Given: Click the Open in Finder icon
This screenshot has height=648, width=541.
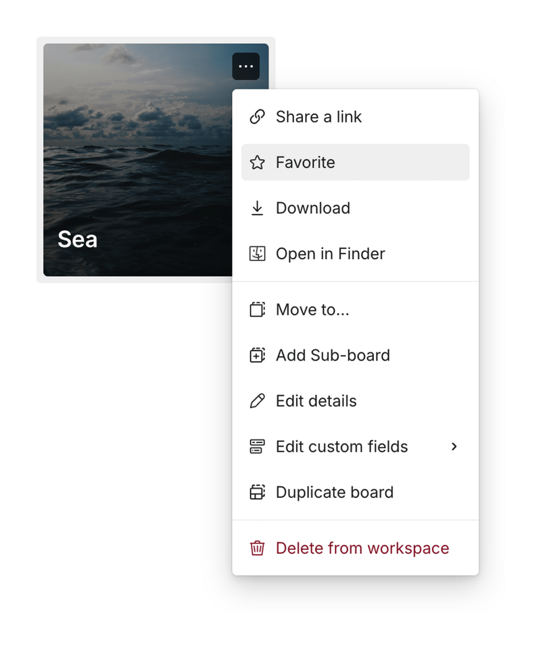Looking at the screenshot, I should [x=258, y=254].
